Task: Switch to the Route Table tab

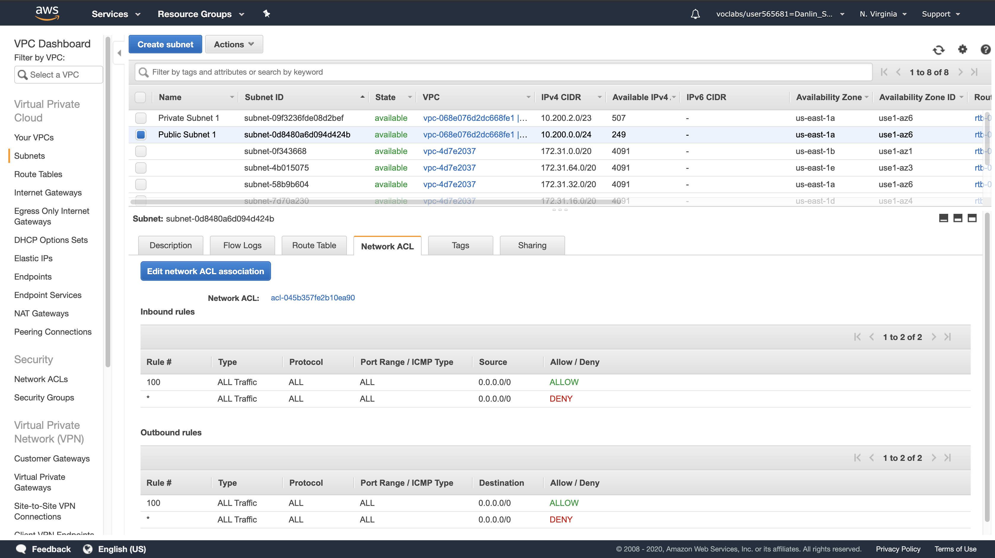Action: coord(314,246)
